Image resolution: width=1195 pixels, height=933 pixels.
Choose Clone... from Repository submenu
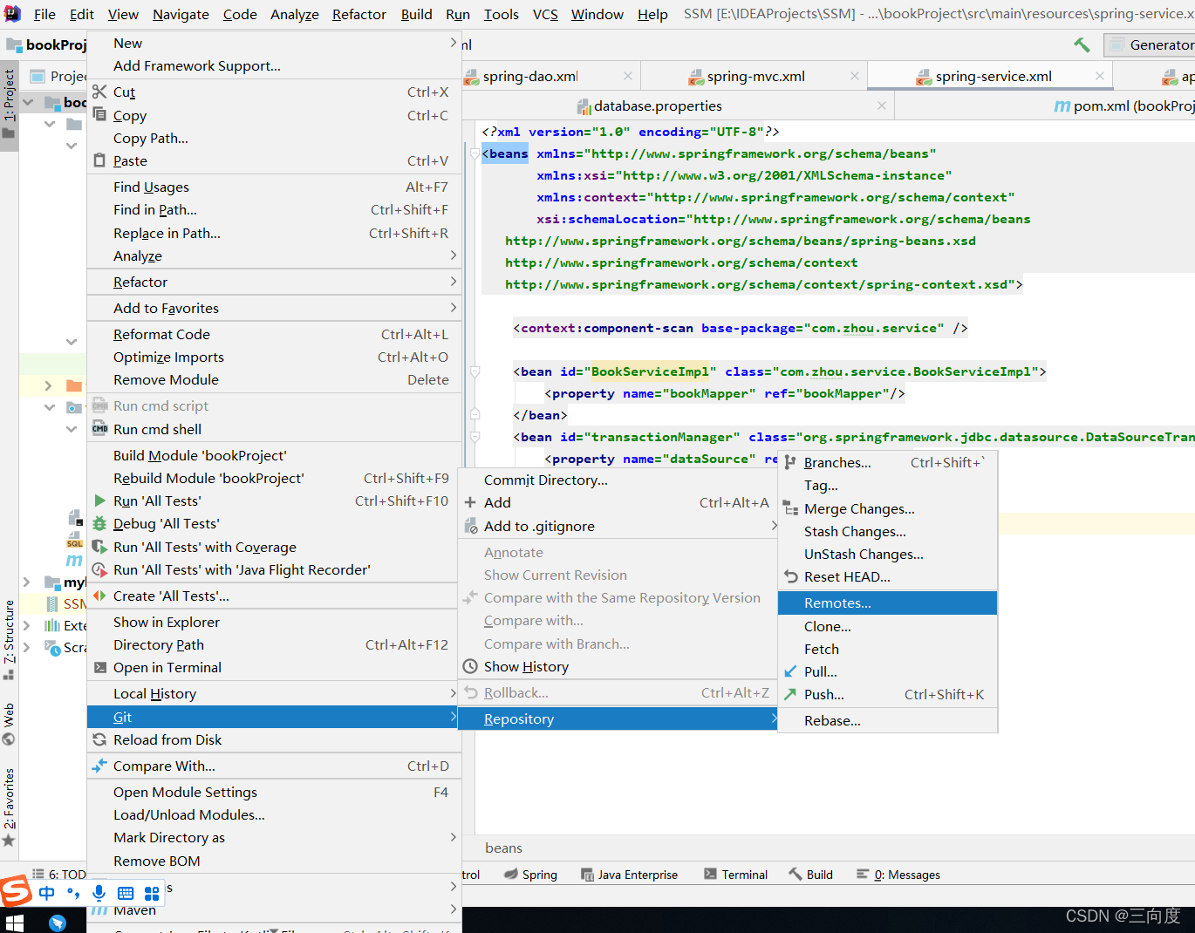[x=887, y=626]
